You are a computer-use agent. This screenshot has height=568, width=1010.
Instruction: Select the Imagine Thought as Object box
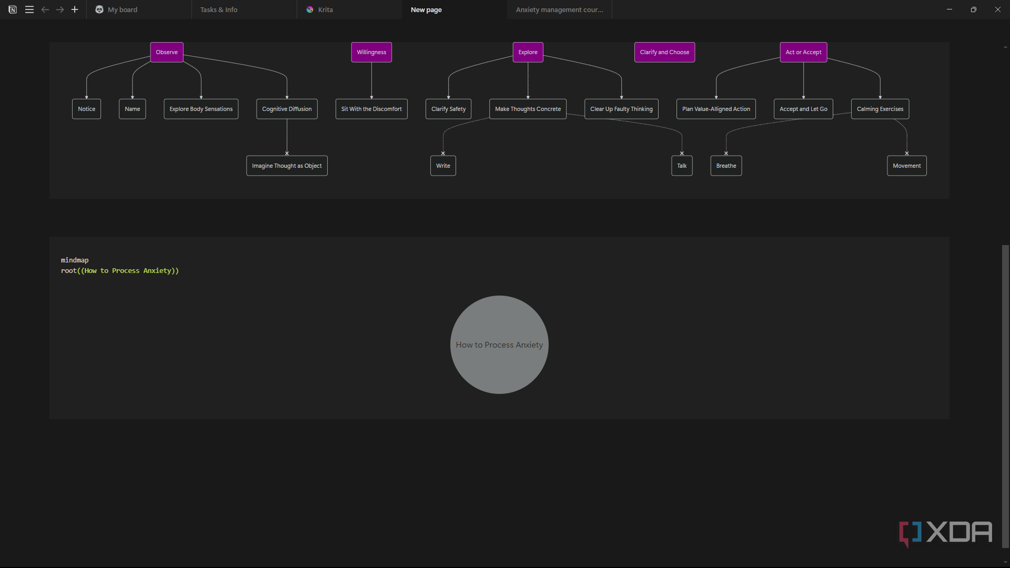[287, 166]
